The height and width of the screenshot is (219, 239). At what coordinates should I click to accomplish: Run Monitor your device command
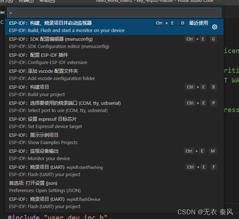(114, 155)
